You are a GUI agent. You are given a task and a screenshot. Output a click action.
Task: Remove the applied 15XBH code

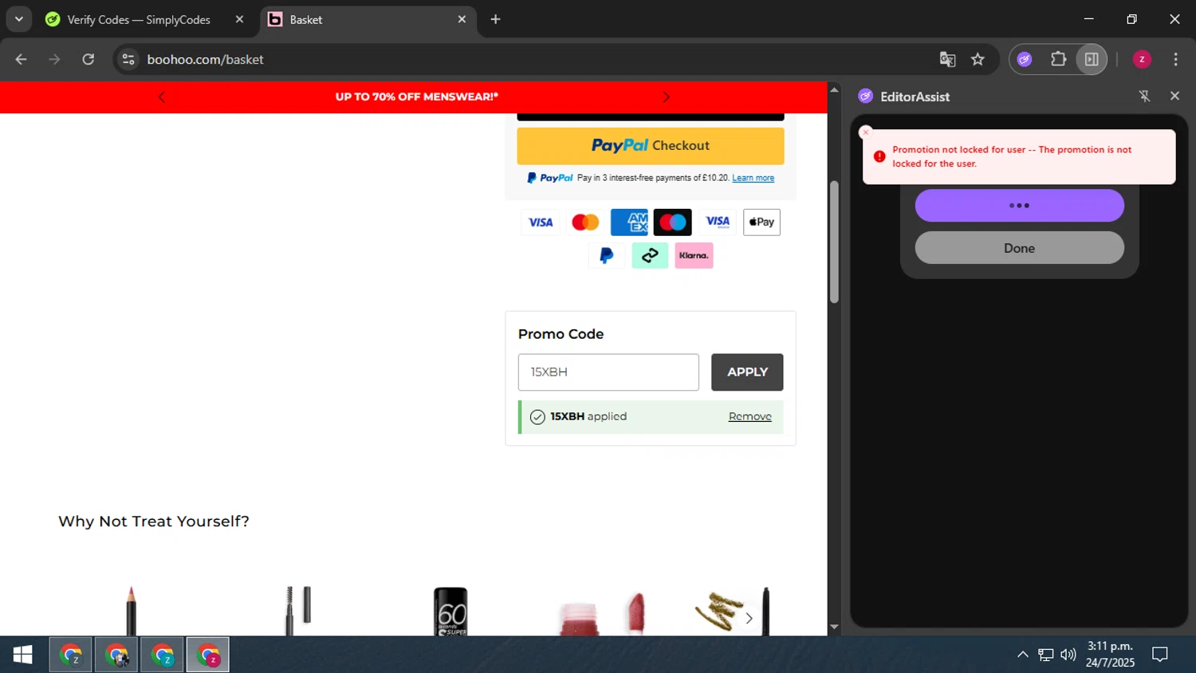[750, 416]
